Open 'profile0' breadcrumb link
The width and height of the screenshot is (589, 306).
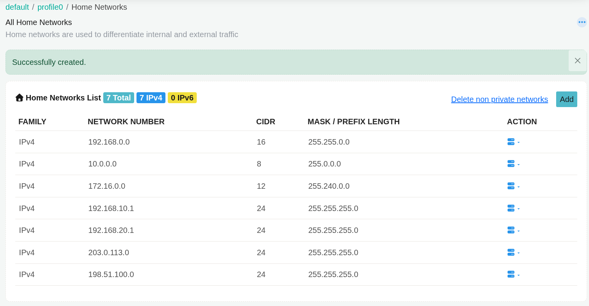point(50,7)
